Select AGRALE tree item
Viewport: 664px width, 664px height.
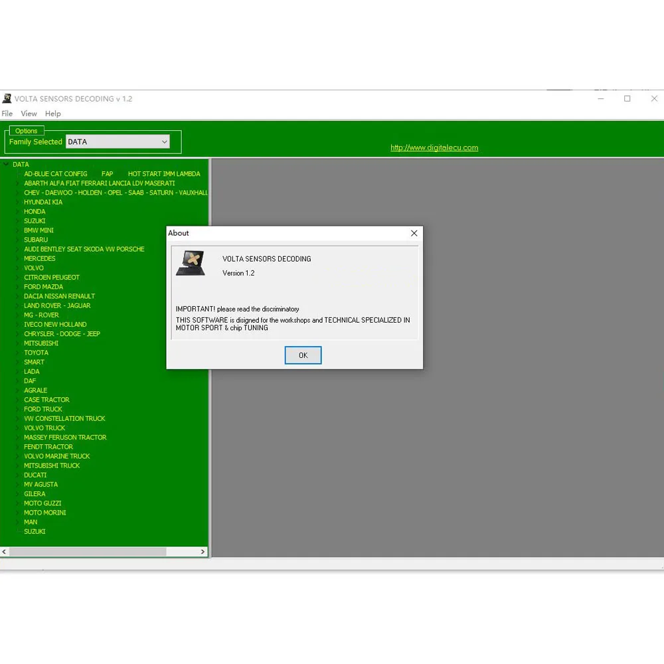[36, 390]
